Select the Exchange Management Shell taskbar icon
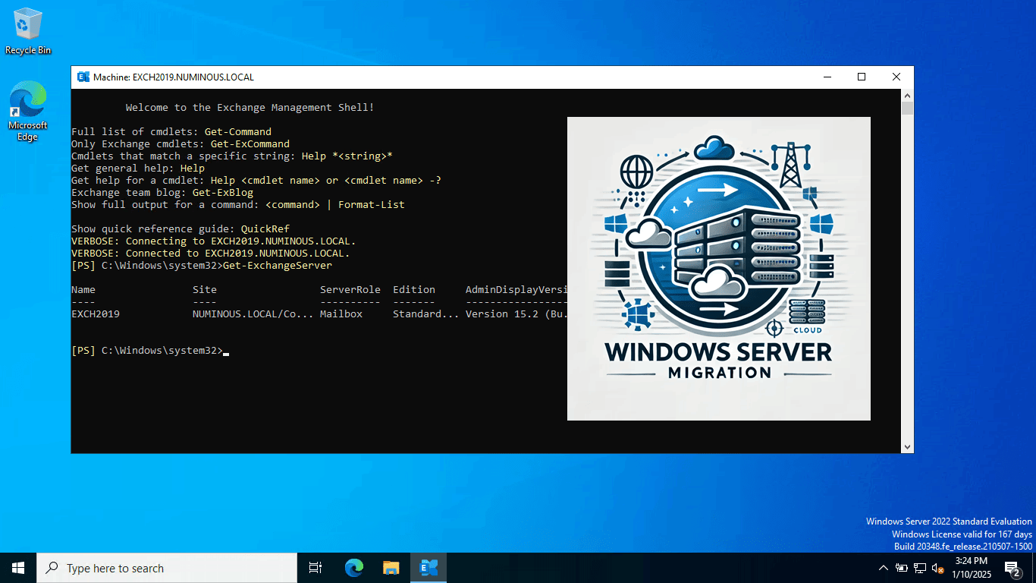 [x=429, y=568]
